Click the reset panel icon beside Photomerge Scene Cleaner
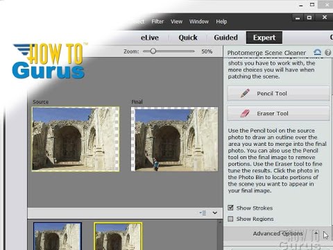This screenshot has width=333, height=250. 318,52
